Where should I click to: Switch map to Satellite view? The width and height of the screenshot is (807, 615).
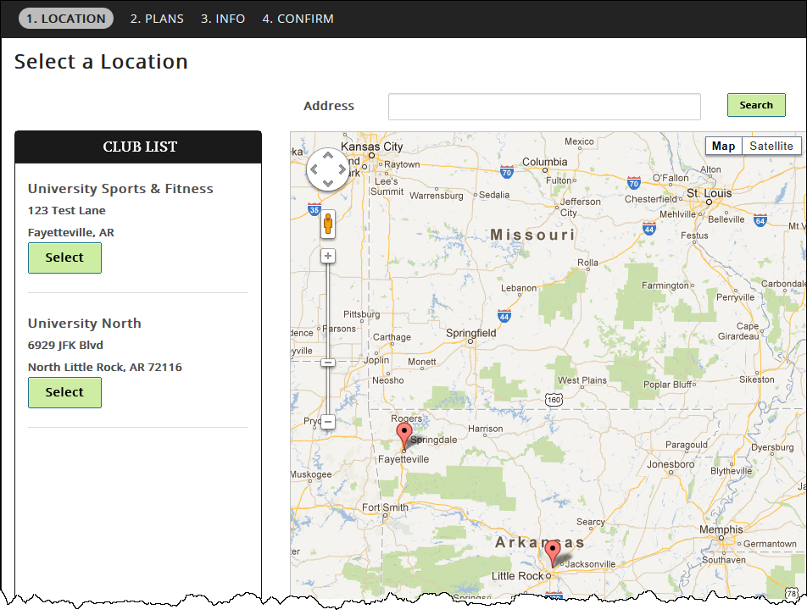pyautogui.click(x=771, y=146)
